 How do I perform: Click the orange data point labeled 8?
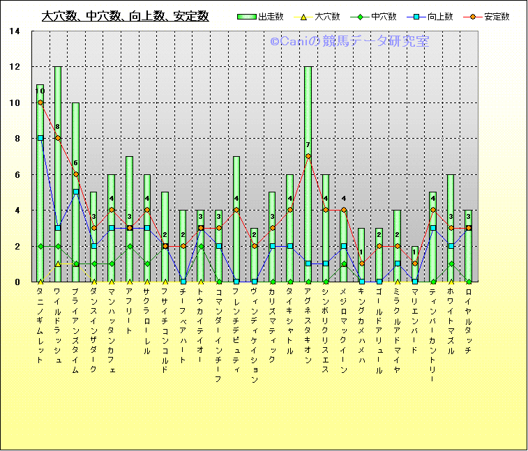pos(58,138)
